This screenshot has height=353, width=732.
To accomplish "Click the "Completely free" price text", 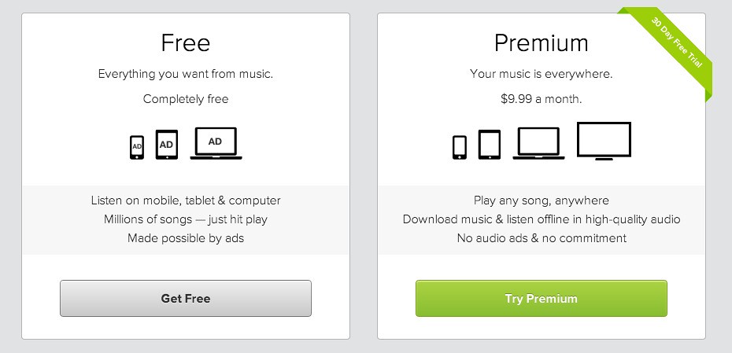I will pos(186,99).
